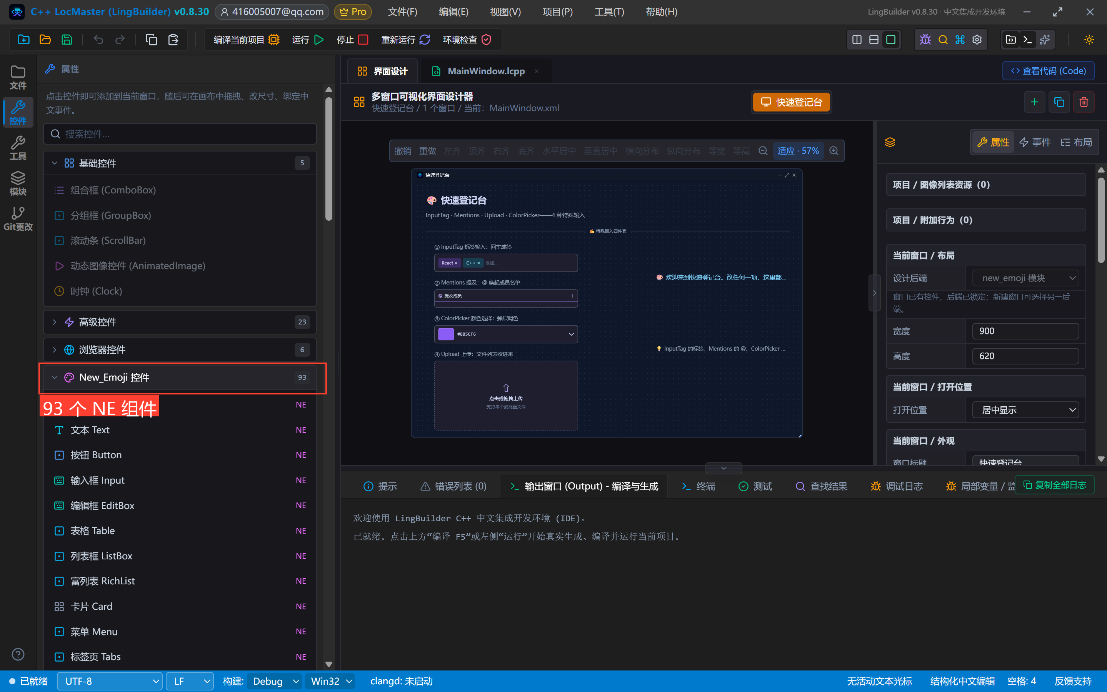
Task: Click 编译当前项目 button
Action: pyautogui.click(x=246, y=40)
